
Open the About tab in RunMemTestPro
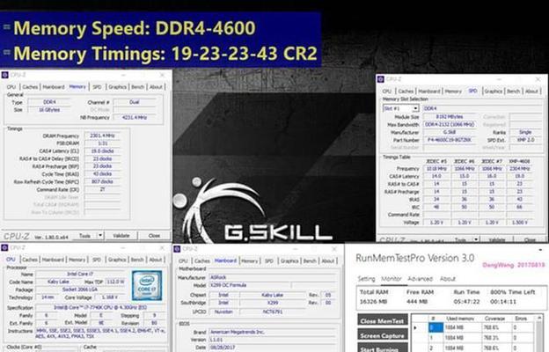pos(448,279)
